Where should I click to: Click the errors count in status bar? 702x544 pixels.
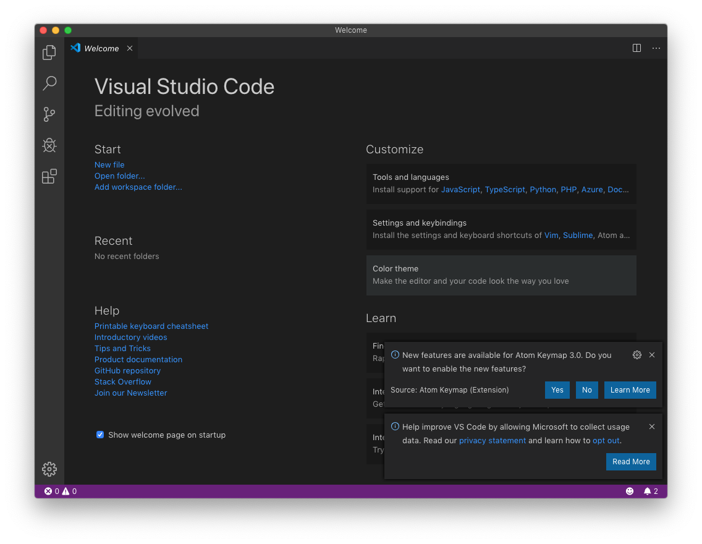(x=51, y=491)
